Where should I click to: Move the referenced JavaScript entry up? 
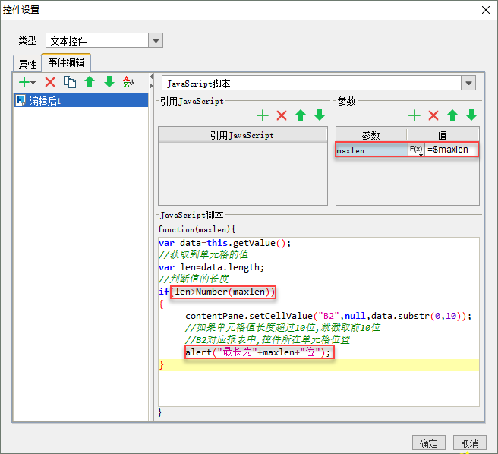pyautogui.click(x=301, y=115)
